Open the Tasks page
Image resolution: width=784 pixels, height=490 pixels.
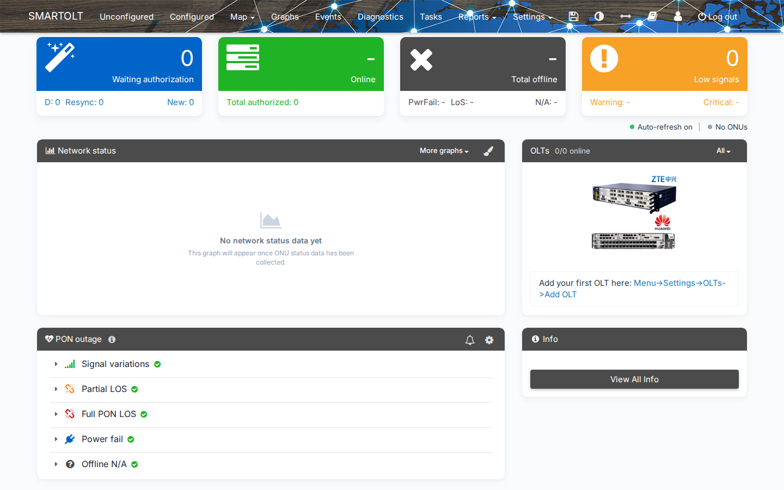pos(431,17)
